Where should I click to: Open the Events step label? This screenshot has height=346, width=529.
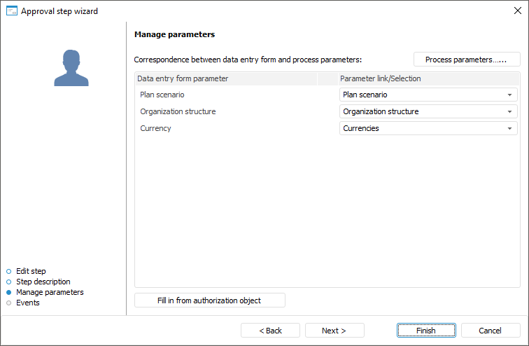coord(28,303)
